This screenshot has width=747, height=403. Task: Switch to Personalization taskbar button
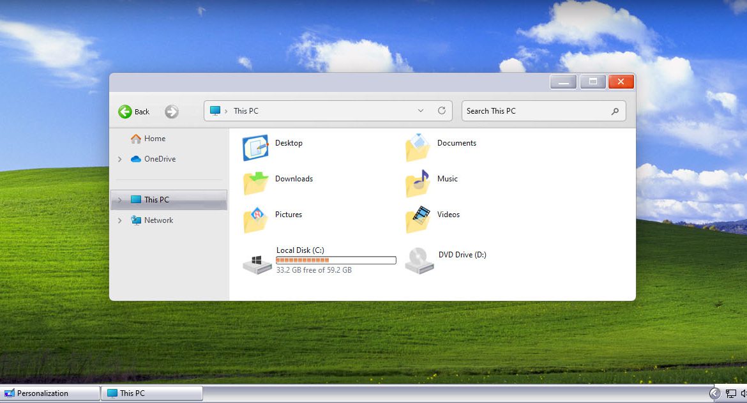click(x=50, y=393)
